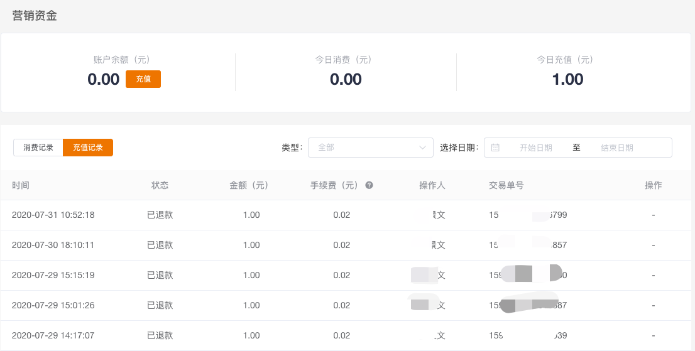Click the 交易单号 column header
Screen dimensions: 695x351
click(506, 185)
